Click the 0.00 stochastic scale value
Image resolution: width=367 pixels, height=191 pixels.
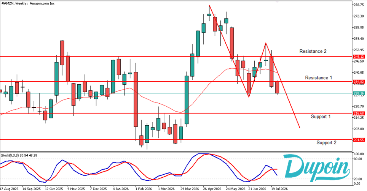pos(357,183)
